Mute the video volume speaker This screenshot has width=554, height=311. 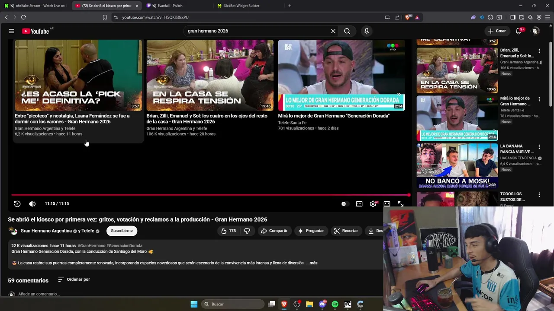click(x=32, y=204)
